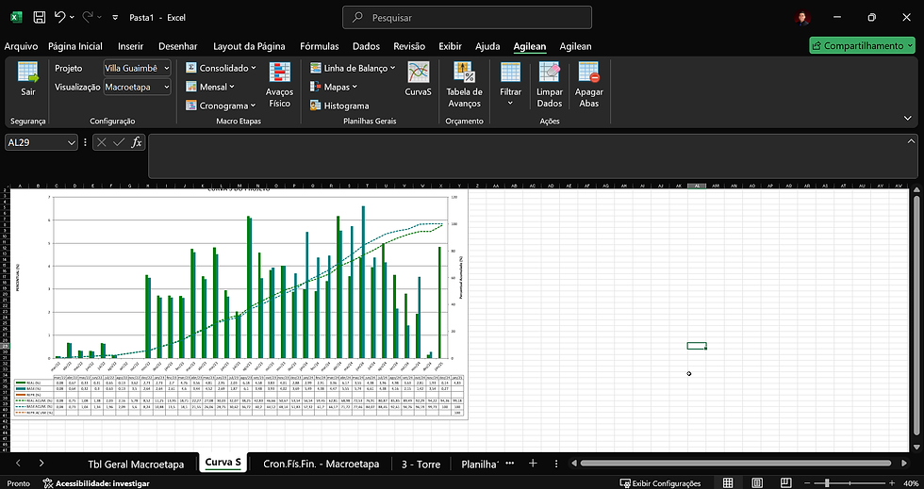This screenshot has height=489, width=924.
Task: Click the Redo arrow icon
Action: (x=90, y=17)
